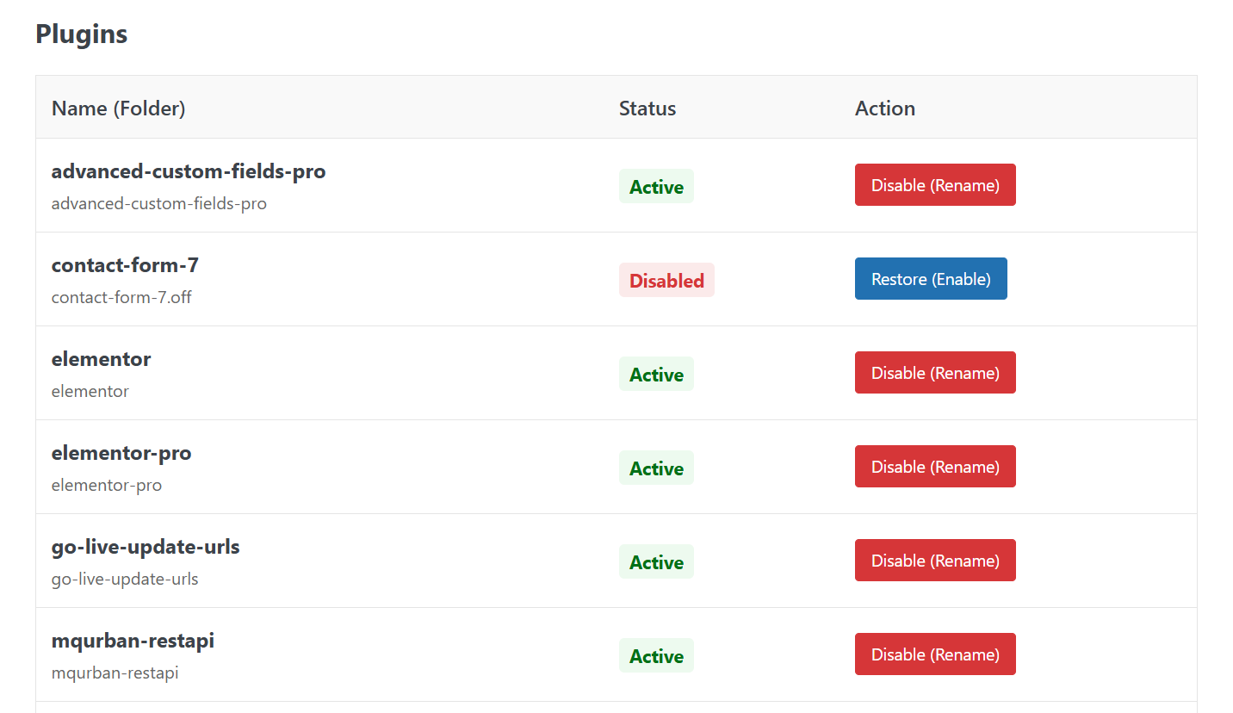Image resolution: width=1233 pixels, height=713 pixels.
Task: Click the Active badge for mqurban-restapi
Action: (656, 655)
